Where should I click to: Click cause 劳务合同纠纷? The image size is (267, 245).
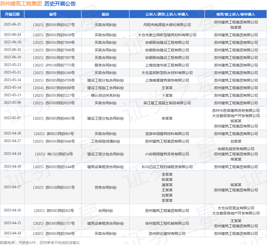[105, 188]
